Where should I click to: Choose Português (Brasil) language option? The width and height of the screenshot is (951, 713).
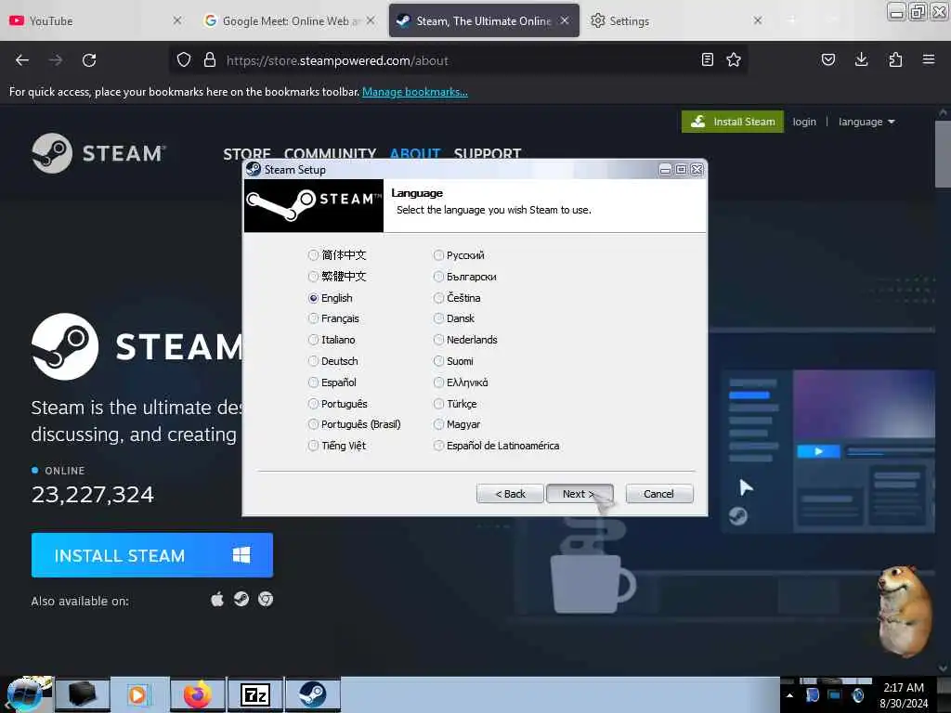[355, 424]
